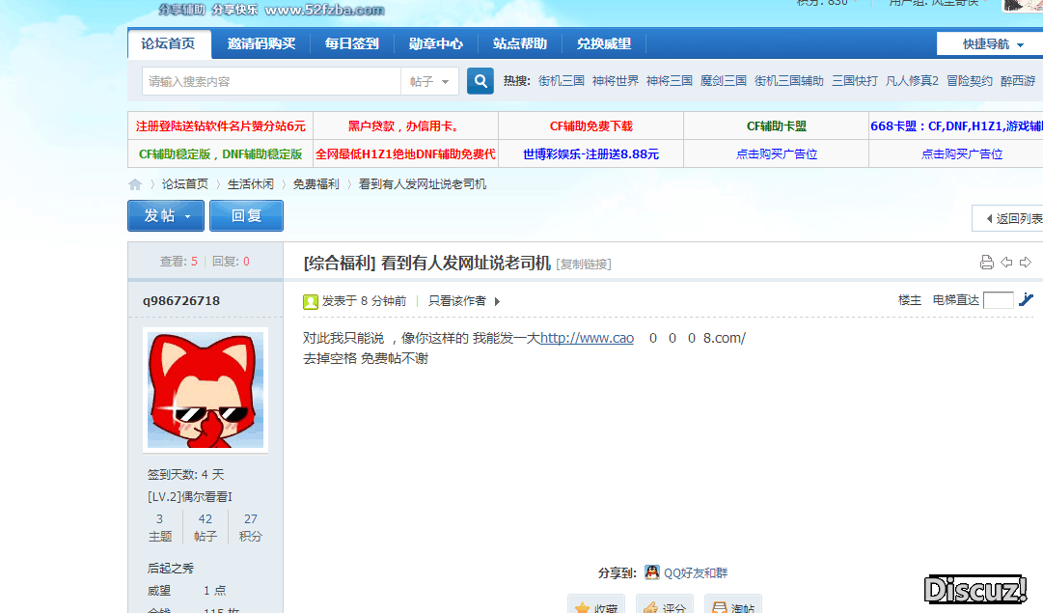This screenshot has width=1043, height=613.
Task: Go to previous thread with left arrow icon
Action: (1006, 263)
